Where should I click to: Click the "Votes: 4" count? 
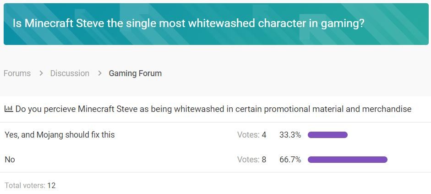tap(251, 135)
